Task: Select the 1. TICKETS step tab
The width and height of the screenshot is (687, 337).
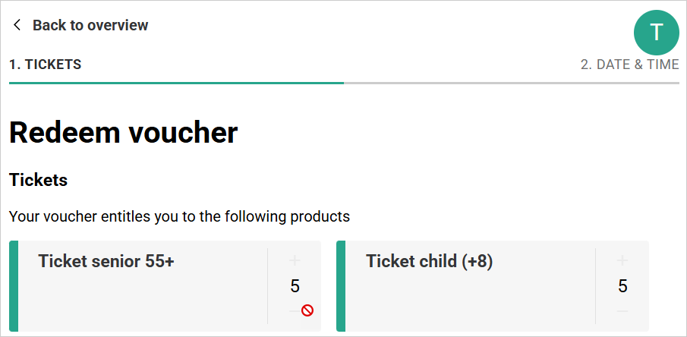Action: tap(46, 65)
